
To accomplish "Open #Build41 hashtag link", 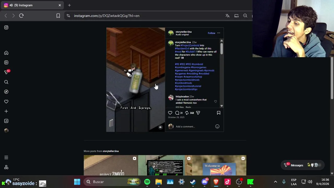I will tap(190, 52).
